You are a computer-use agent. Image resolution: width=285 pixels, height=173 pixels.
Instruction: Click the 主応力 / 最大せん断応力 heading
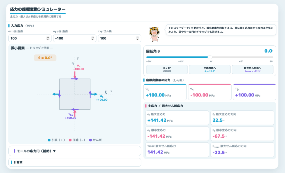click(x=165, y=106)
